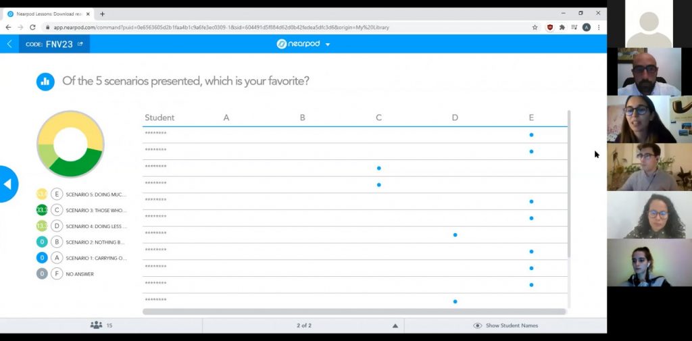Switch to Nearpod Lessons browser tab
The image size is (692, 341).
pyautogui.click(x=48, y=14)
